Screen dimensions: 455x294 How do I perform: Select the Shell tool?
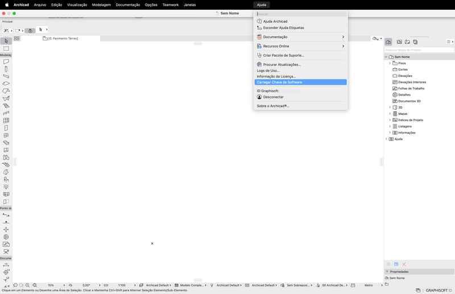tap(6, 98)
